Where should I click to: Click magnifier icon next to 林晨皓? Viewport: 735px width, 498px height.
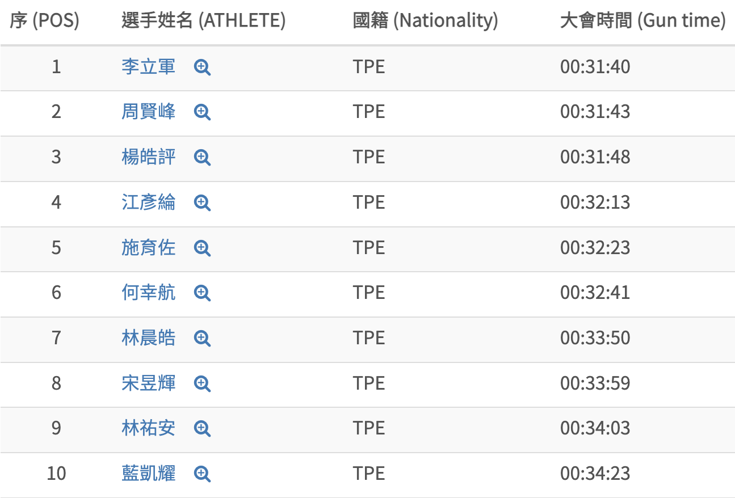click(x=202, y=338)
